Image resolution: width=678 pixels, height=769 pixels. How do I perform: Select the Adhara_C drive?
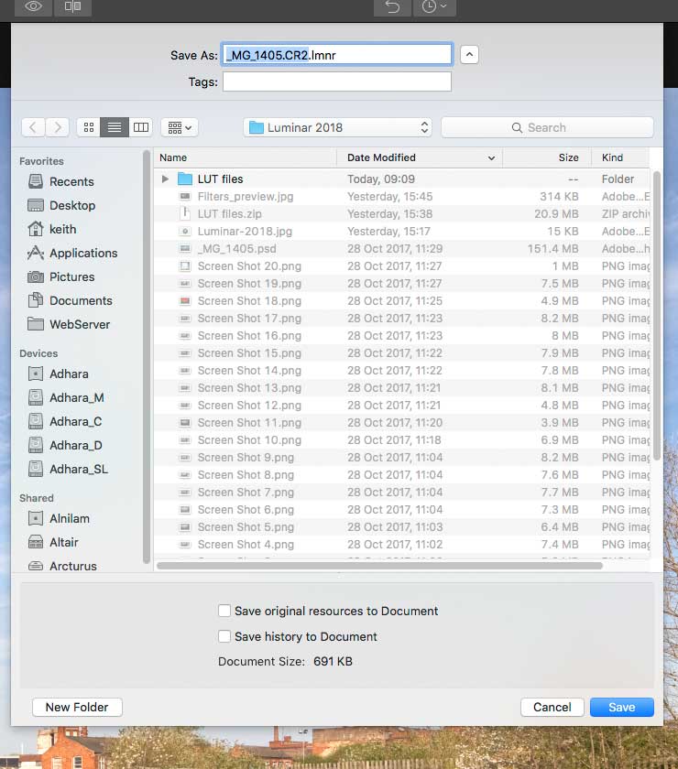76,421
